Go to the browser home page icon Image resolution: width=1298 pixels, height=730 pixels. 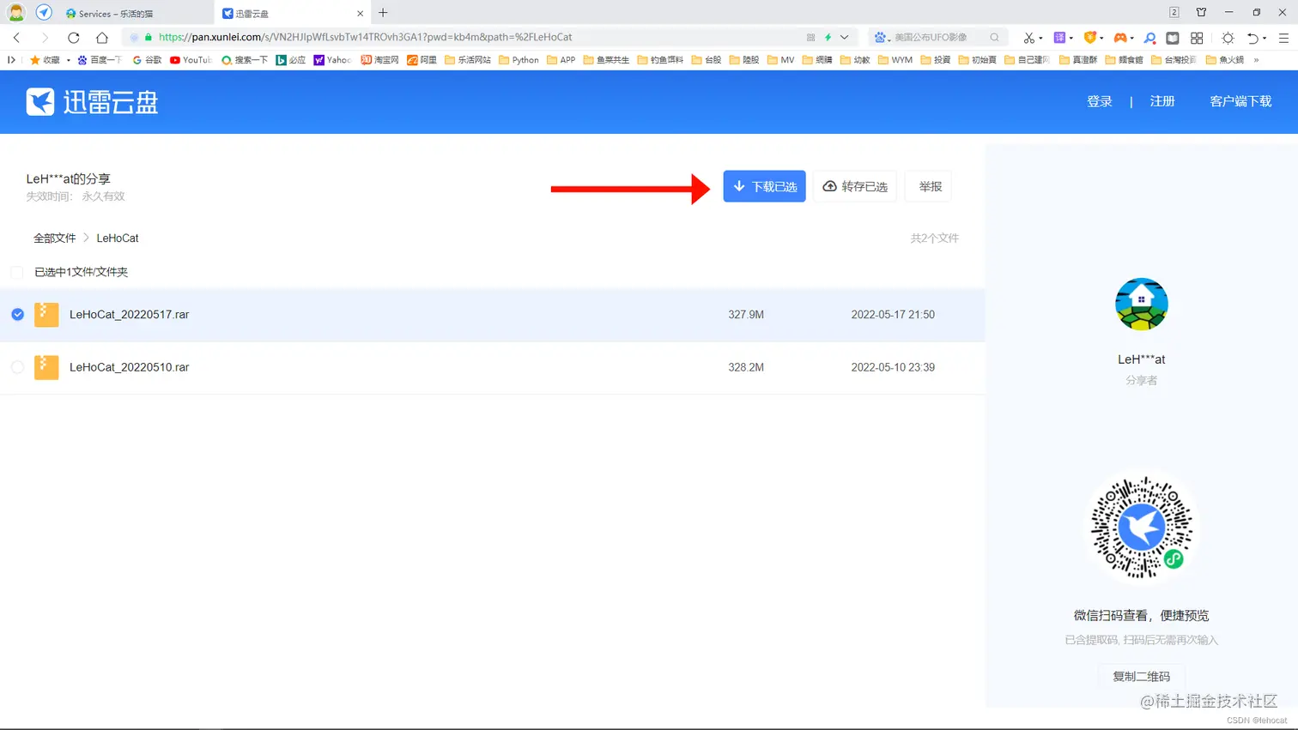click(x=102, y=38)
